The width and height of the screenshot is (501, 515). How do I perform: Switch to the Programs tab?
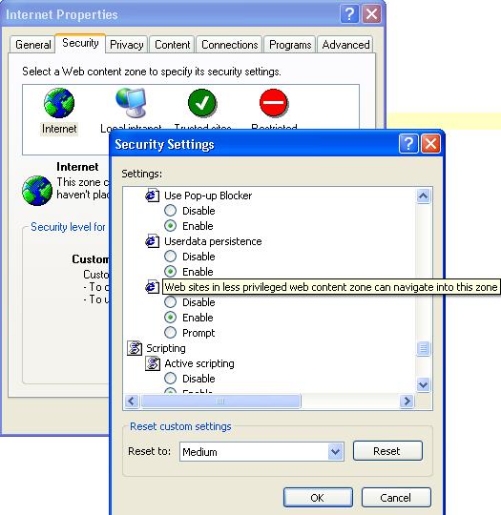290,45
